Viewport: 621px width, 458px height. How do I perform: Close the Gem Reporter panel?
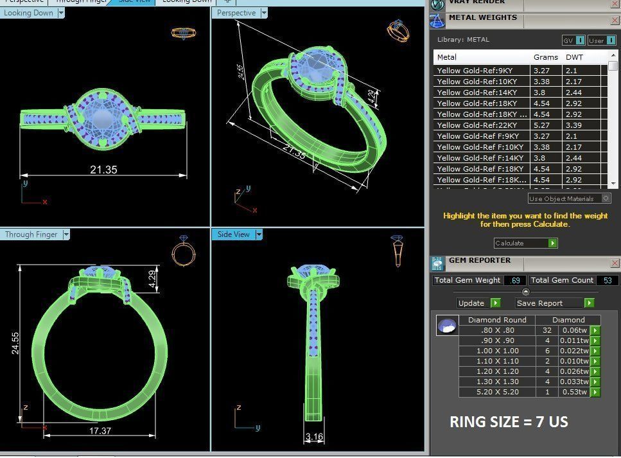click(615, 263)
